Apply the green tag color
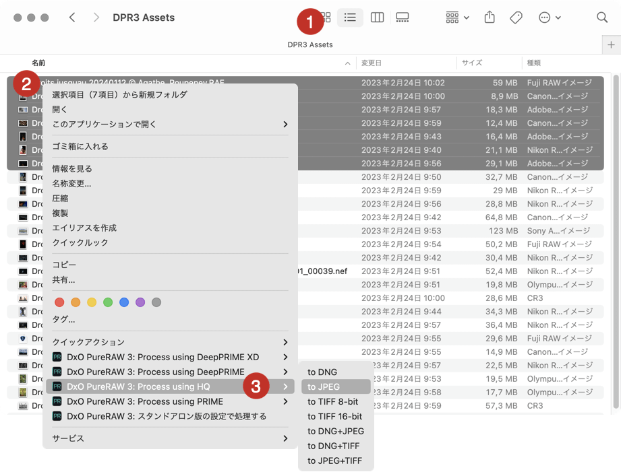621x474 pixels. click(108, 302)
